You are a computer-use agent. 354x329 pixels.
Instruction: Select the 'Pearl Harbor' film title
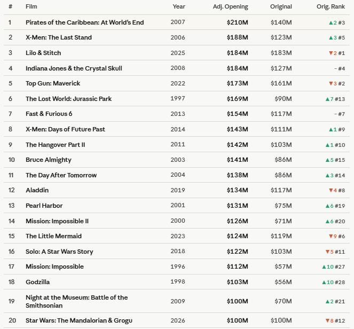click(44, 206)
